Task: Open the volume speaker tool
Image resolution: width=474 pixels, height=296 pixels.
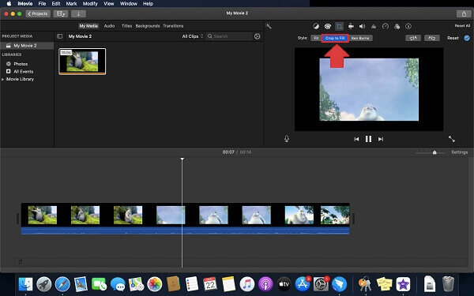Action: click(362, 26)
